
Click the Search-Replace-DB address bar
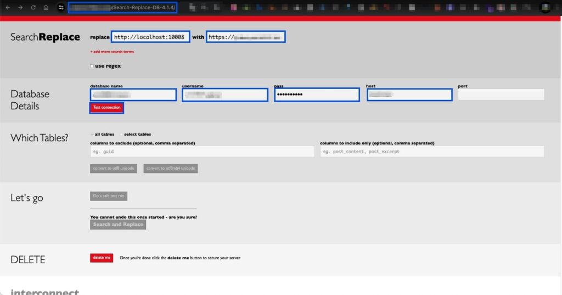tap(122, 7)
